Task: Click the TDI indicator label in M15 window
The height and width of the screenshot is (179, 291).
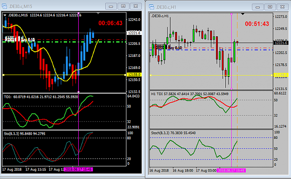Action: (41, 97)
